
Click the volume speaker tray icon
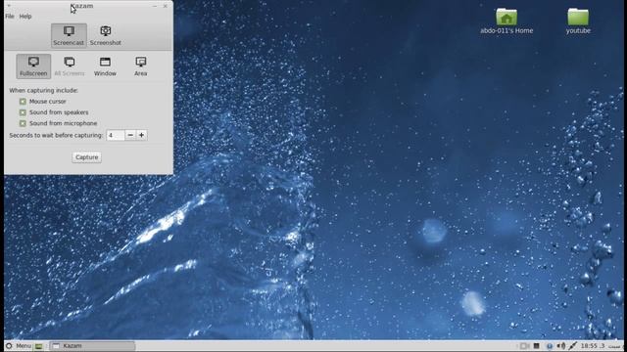[561, 346]
